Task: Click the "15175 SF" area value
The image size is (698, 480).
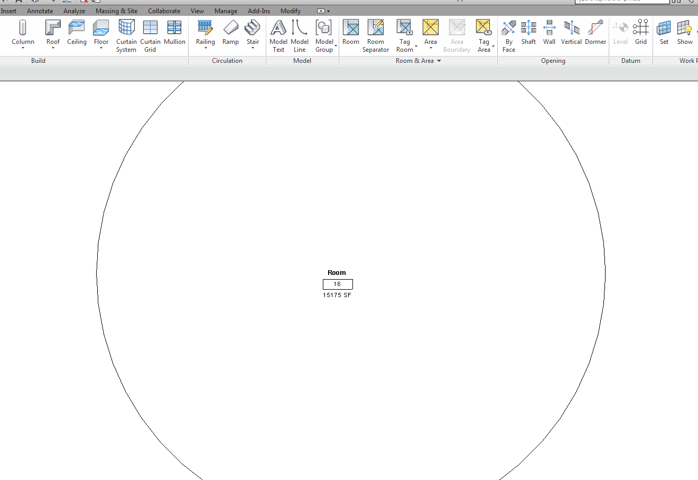Action: click(x=337, y=295)
